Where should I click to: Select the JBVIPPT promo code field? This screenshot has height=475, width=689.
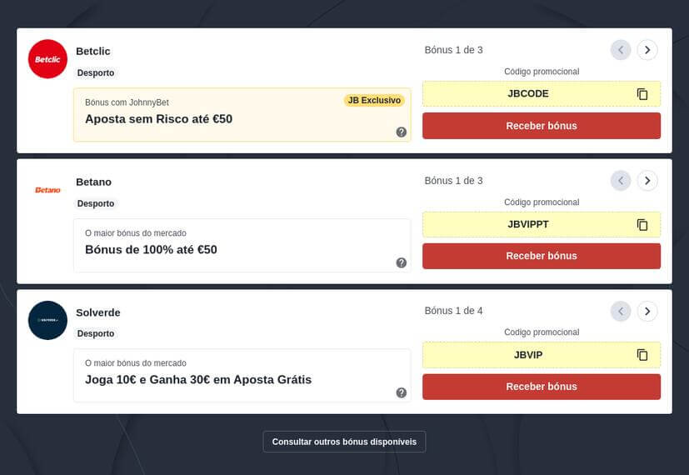[542, 224]
